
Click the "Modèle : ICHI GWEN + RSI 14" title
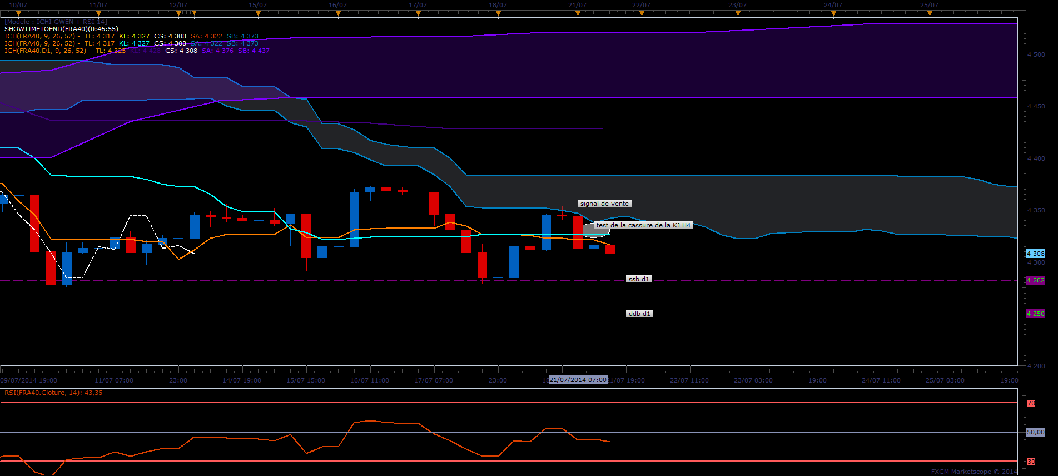(x=56, y=22)
